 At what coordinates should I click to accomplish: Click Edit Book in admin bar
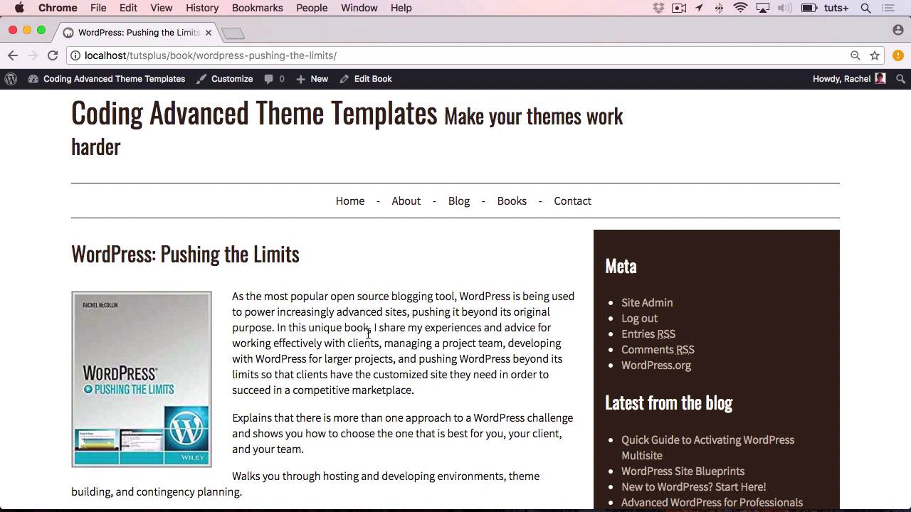pyautogui.click(x=373, y=79)
